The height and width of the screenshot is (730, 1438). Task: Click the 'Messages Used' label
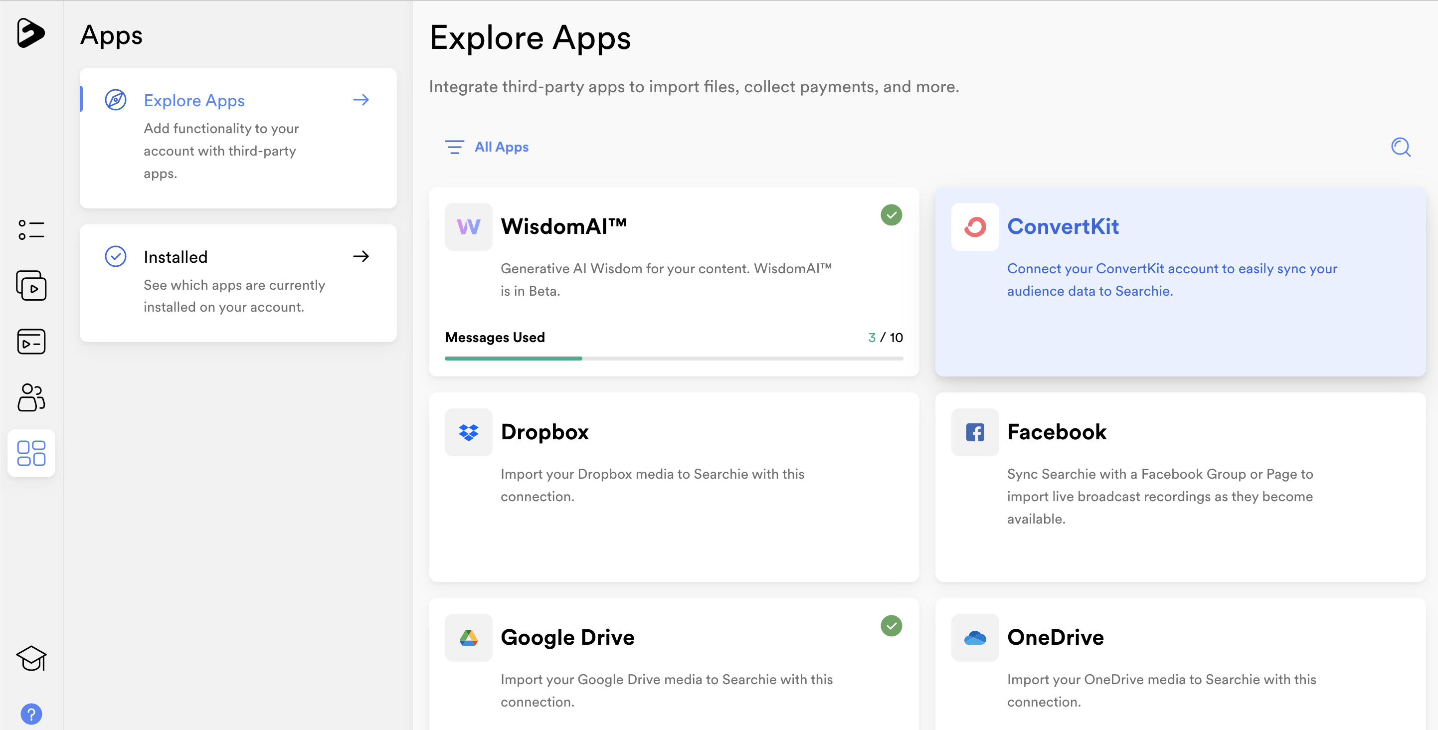(x=495, y=337)
